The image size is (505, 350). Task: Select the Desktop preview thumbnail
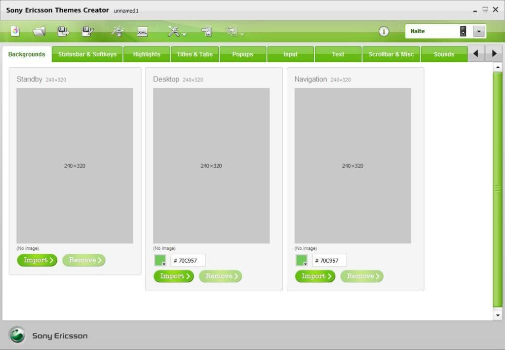point(211,166)
